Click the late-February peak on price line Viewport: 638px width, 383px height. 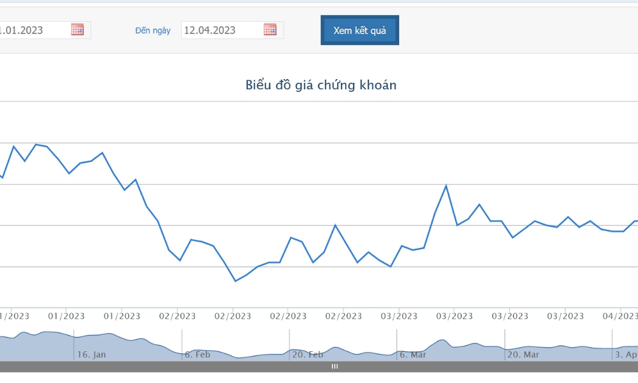(335, 225)
